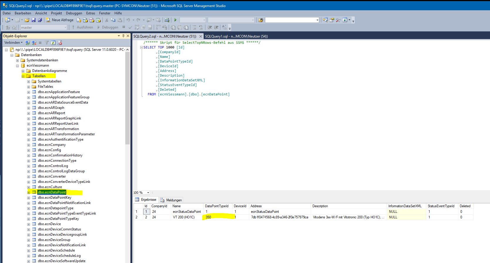
Task: Open the Bearbeiten menu
Action: pos(23,13)
